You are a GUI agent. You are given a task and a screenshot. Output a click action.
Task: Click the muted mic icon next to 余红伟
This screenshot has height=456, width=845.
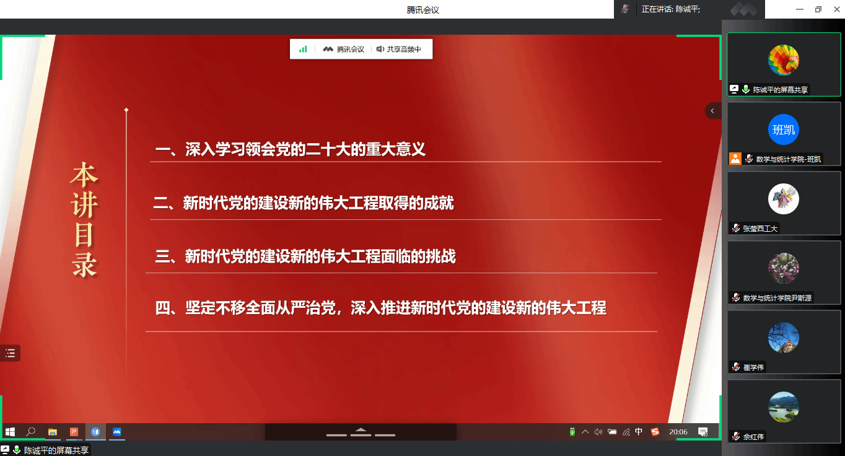click(736, 436)
